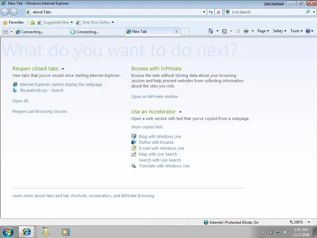The width and height of the screenshot is (317, 238).
Task: Click E-mail with Windows Live icon
Action: (x=134, y=148)
